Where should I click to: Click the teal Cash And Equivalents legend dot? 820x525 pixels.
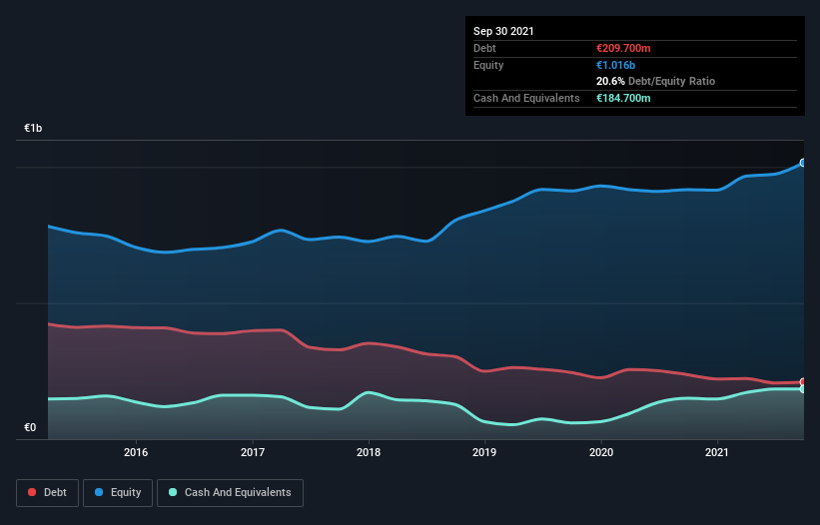(x=173, y=492)
